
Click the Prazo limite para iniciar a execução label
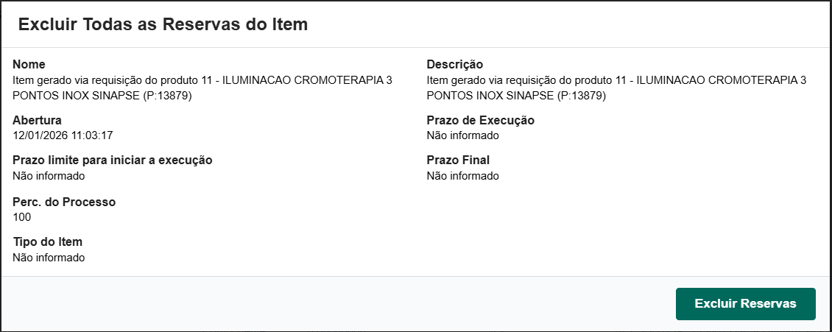[x=113, y=160]
